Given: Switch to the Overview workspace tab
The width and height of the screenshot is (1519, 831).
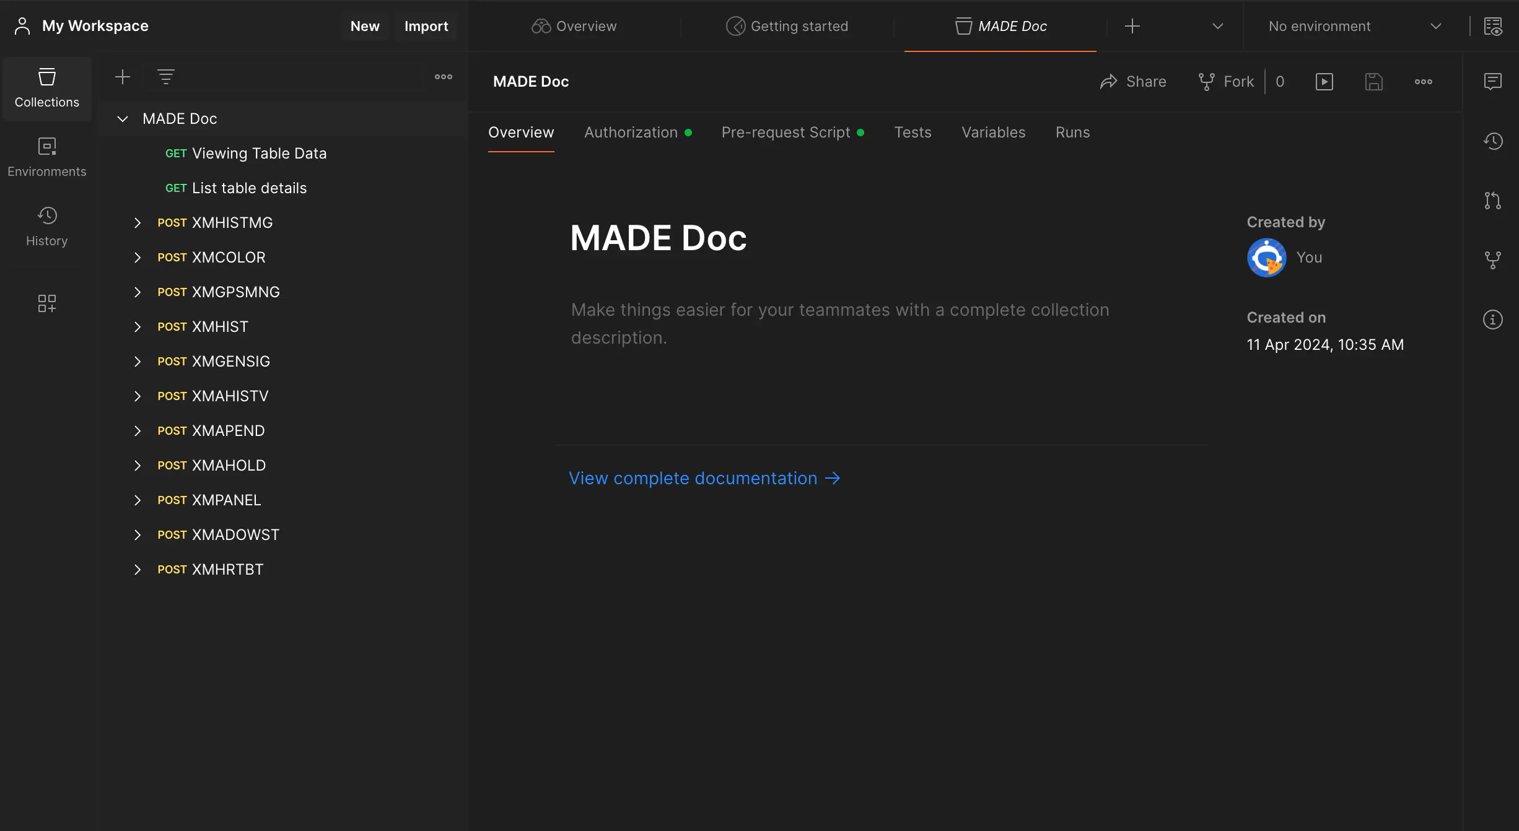Looking at the screenshot, I should pyautogui.click(x=574, y=26).
